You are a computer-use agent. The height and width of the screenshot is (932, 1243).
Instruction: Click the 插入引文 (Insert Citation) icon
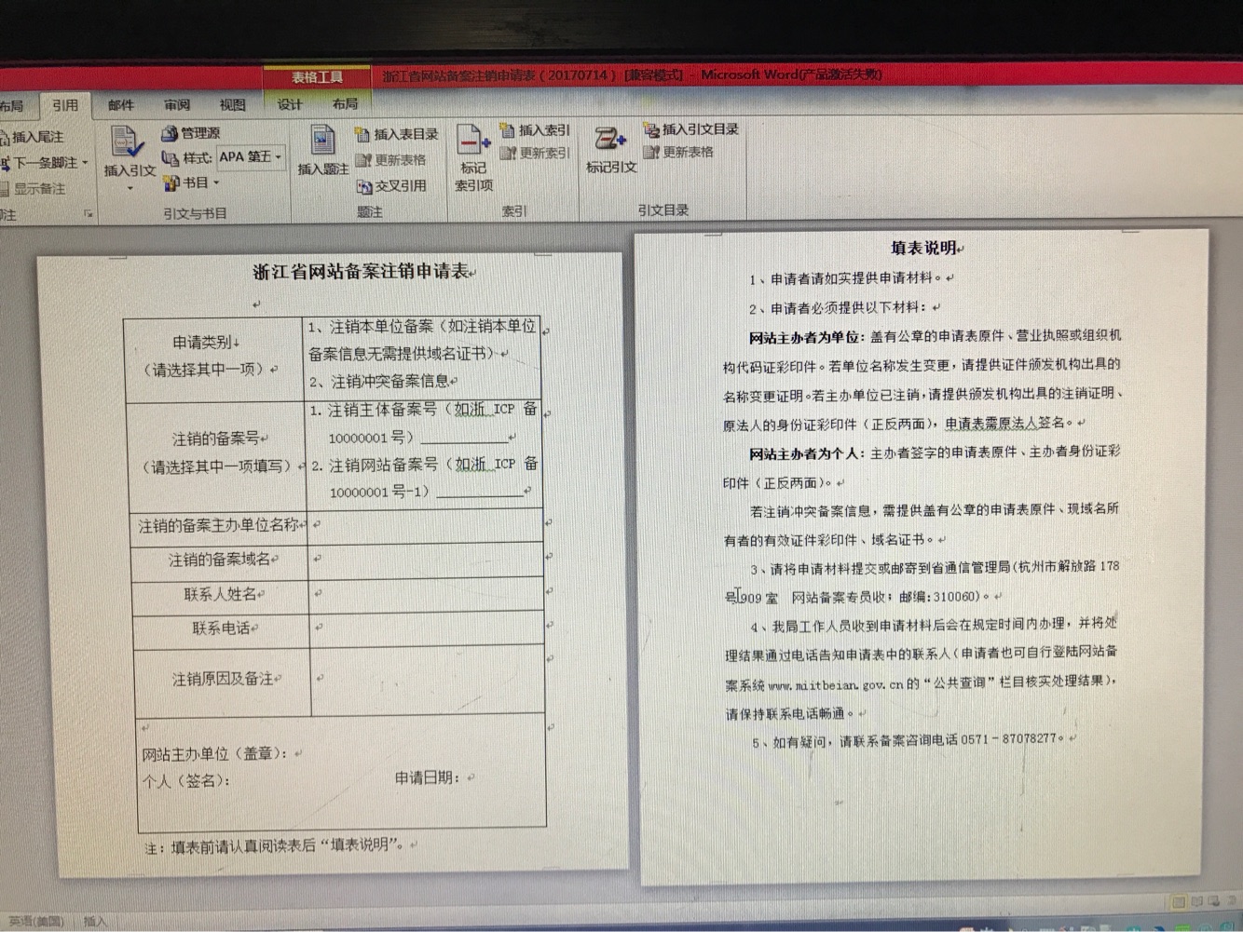coord(128,142)
